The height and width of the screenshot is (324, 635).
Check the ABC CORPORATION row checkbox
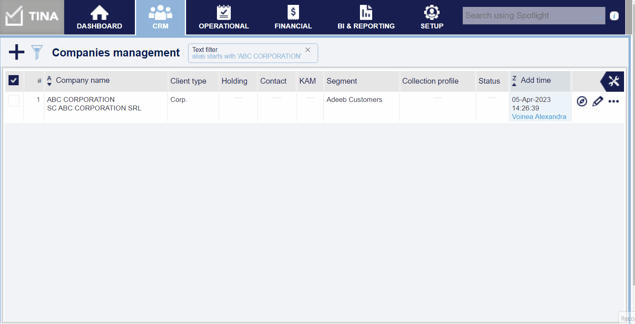tap(14, 101)
